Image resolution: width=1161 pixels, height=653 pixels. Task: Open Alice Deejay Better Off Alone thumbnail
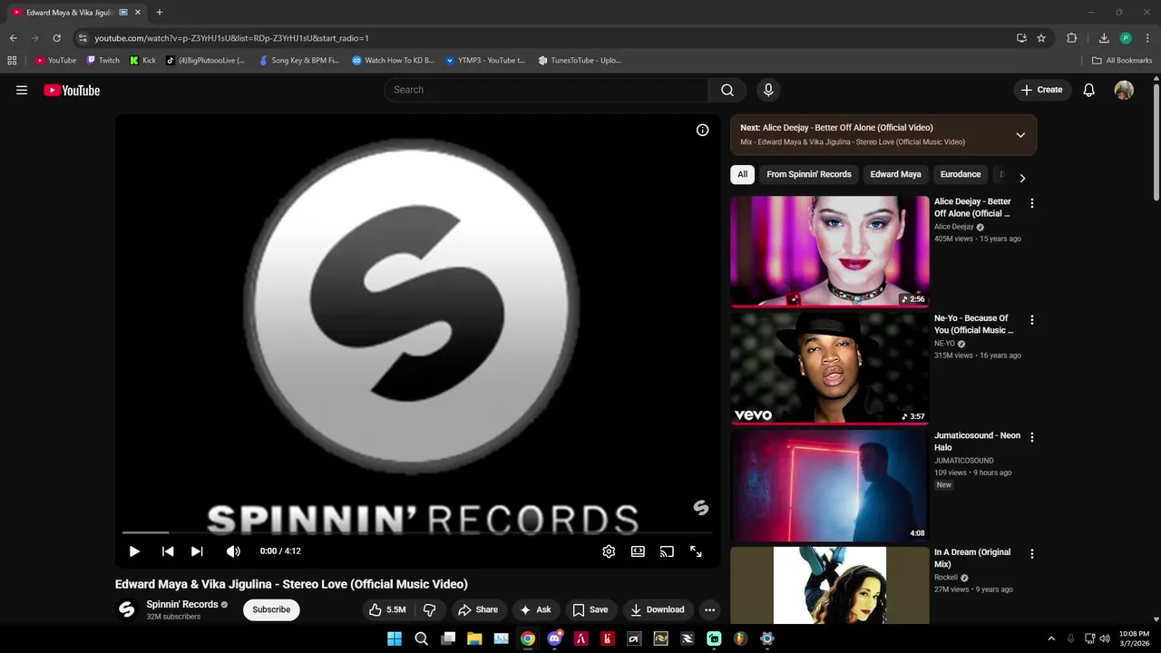(x=830, y=251)
